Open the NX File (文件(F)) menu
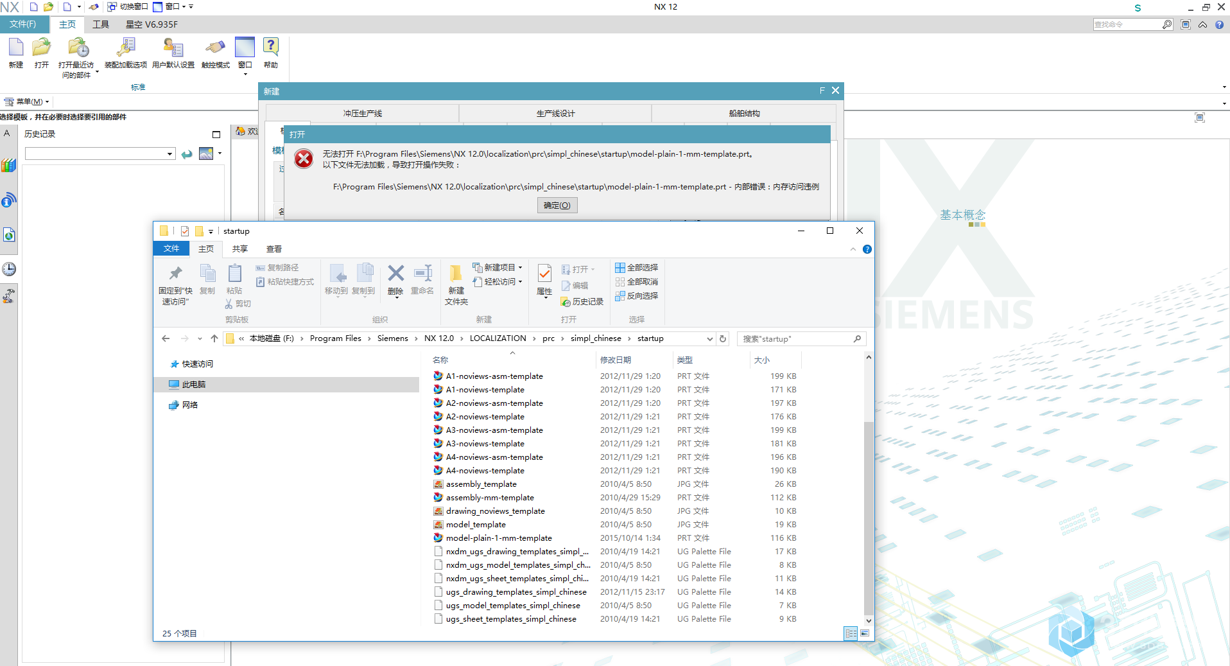This screenshot has height=666, width=1230. 24,24
